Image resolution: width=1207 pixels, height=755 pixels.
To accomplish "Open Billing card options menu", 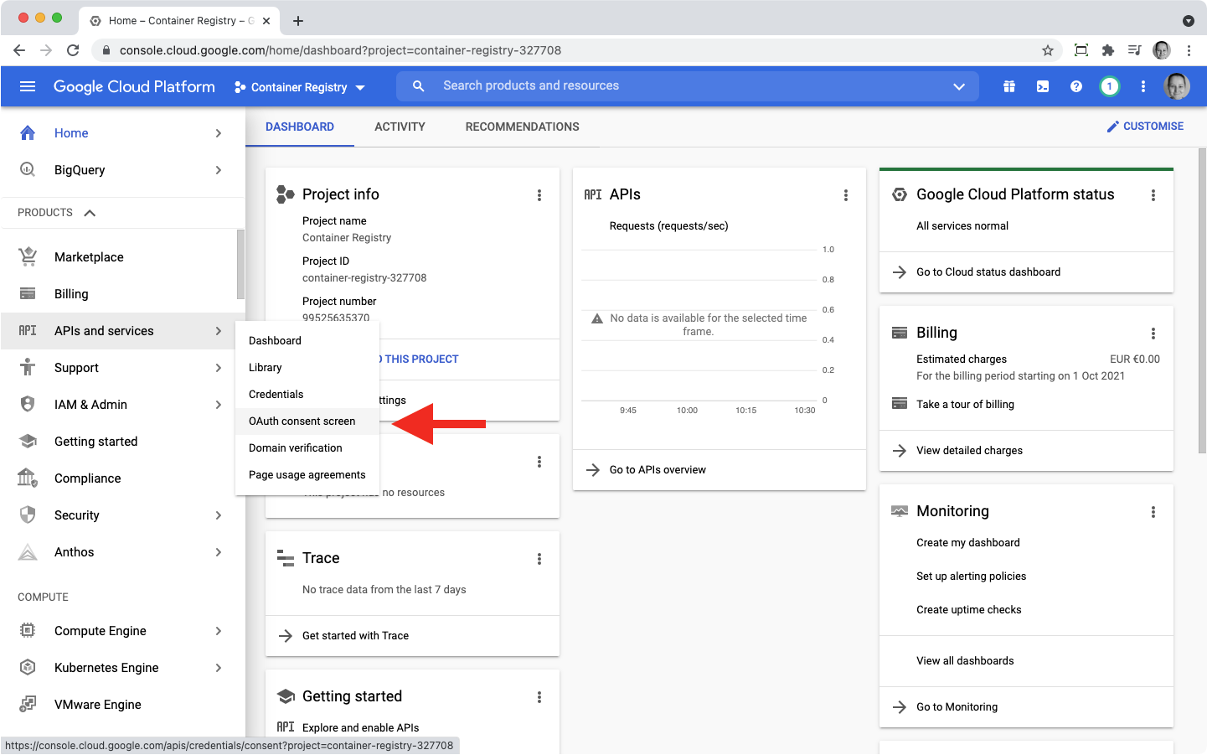I will tap(1153, 334).
